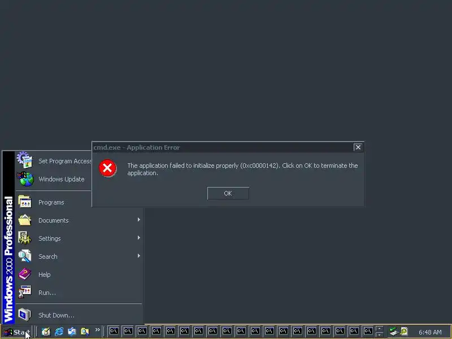Close the cmd.exe Application Error dialog
The height and width of the screenshot is (339, 452).
pos(358,147)
